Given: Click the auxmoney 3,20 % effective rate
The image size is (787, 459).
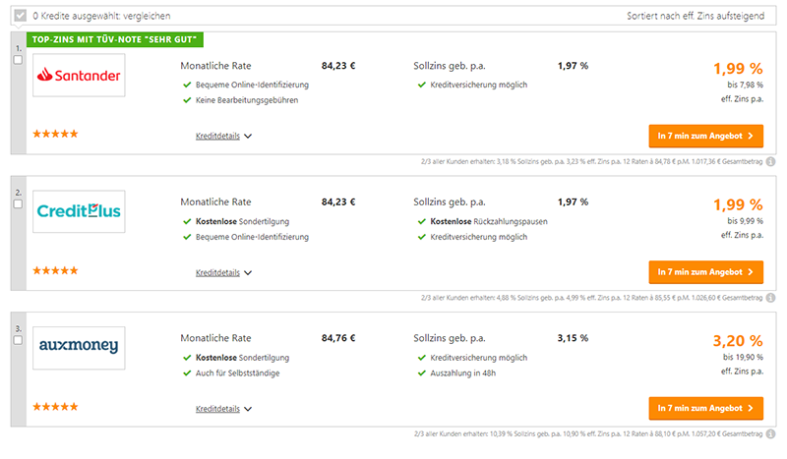Looking at the screenshot, I should click(738, 341).
